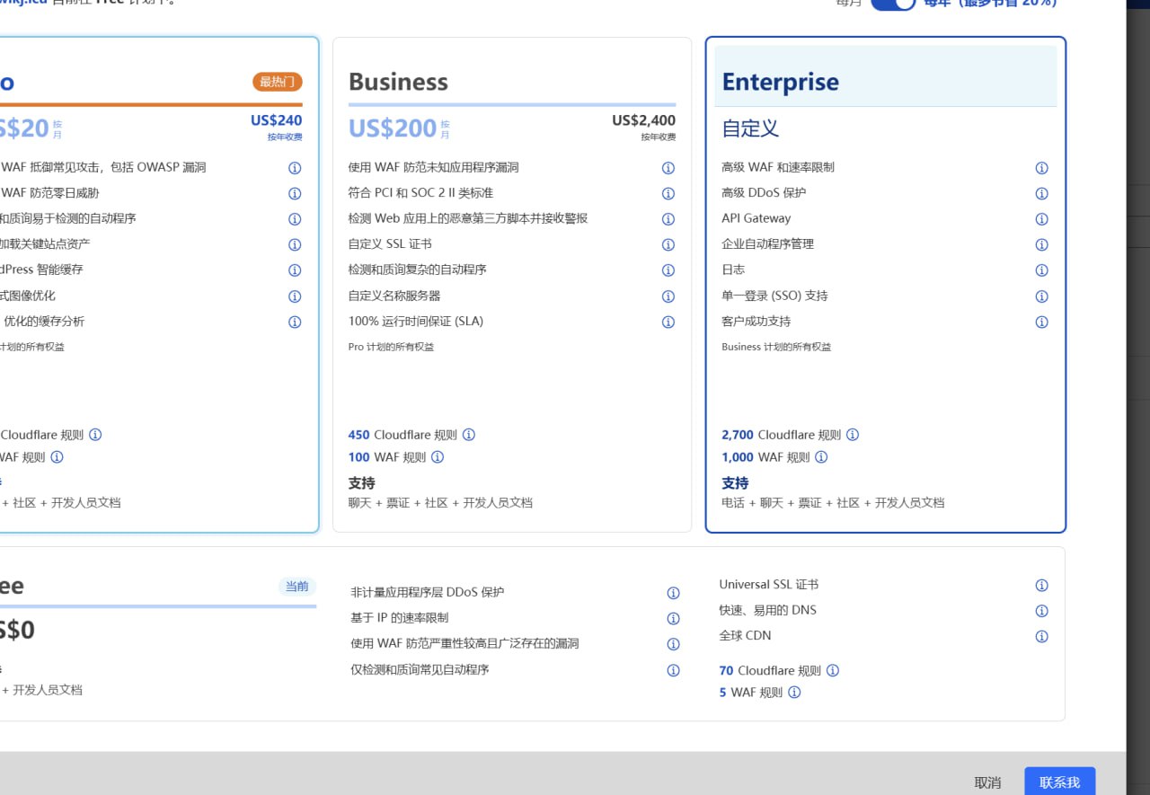Click the blue 联系我 button
The width and height of the screenshot is (1150, 795).
(1059, 782)
